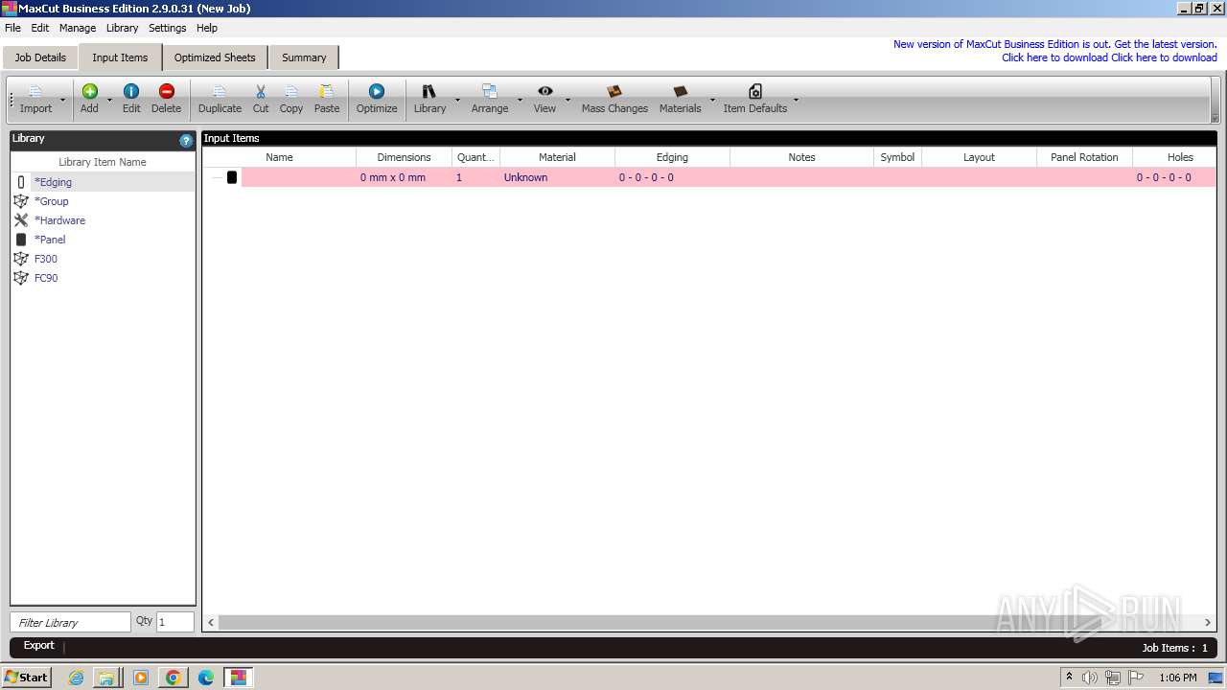This screenshot has height=690, width=1227.
Task: Click the Notes column header
Action: pyautogui.click(x=801, y=157)
